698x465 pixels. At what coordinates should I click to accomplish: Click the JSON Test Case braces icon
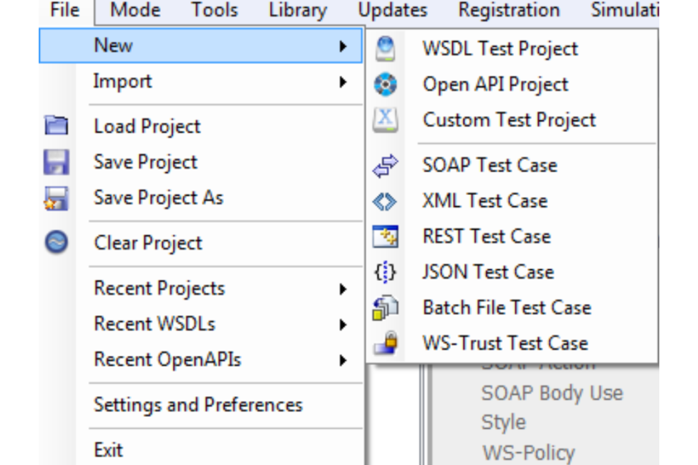pos(385,272)
